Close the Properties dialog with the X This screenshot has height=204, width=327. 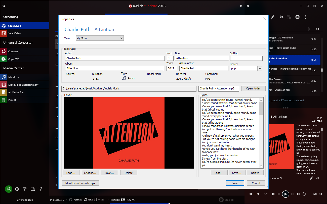pos(264,19)
